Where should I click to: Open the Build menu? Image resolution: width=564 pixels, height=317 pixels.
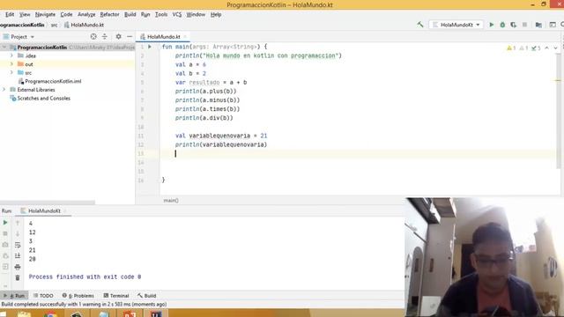click(x=130, y=14)
